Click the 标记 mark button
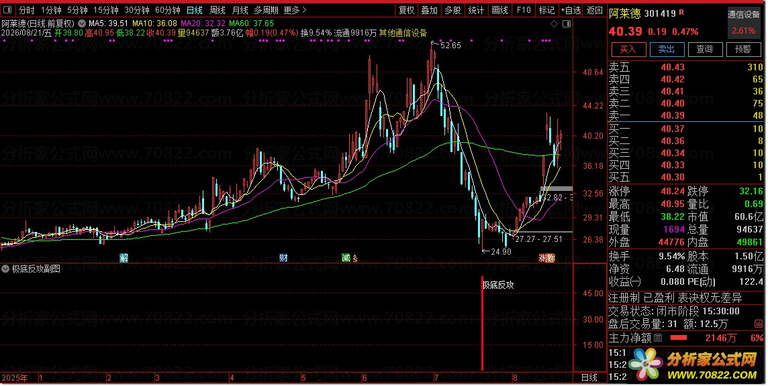The image size is (768, 386). [546, 10]
